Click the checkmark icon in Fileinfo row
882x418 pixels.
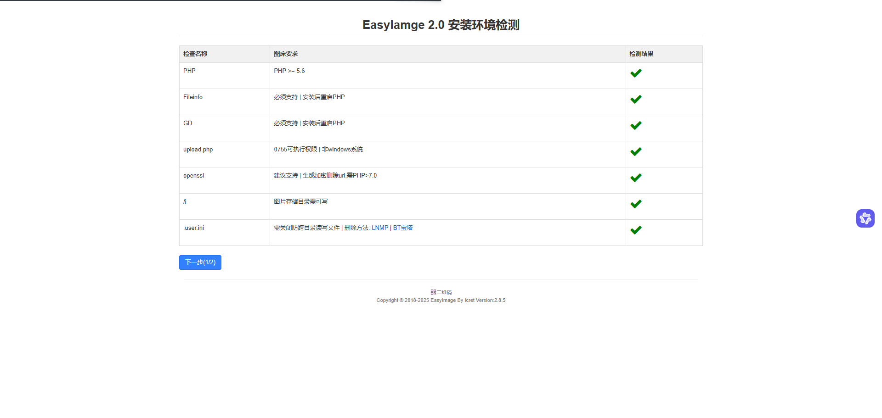point(636,99)
